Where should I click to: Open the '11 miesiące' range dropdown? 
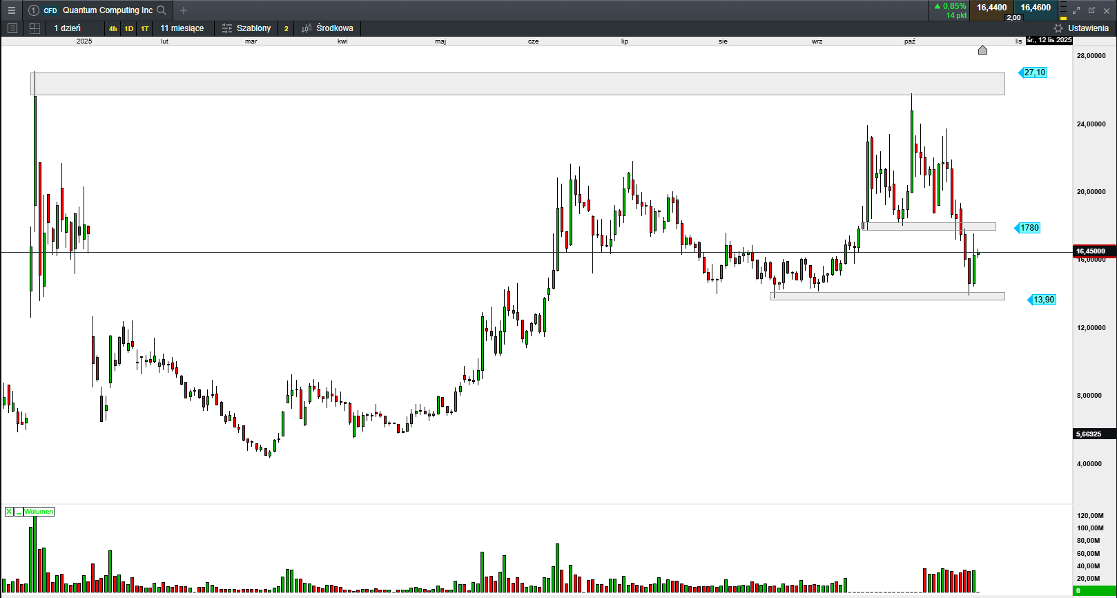pos(182,28)
